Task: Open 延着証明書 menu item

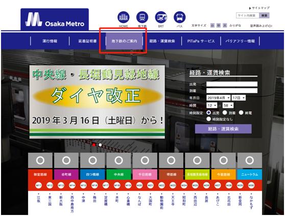Action: click(x=87, y=41)
